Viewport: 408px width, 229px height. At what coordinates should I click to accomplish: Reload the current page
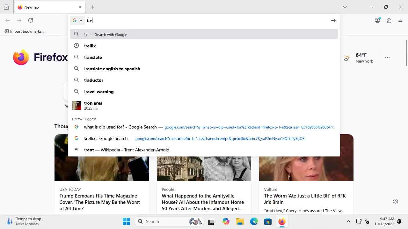31,20
